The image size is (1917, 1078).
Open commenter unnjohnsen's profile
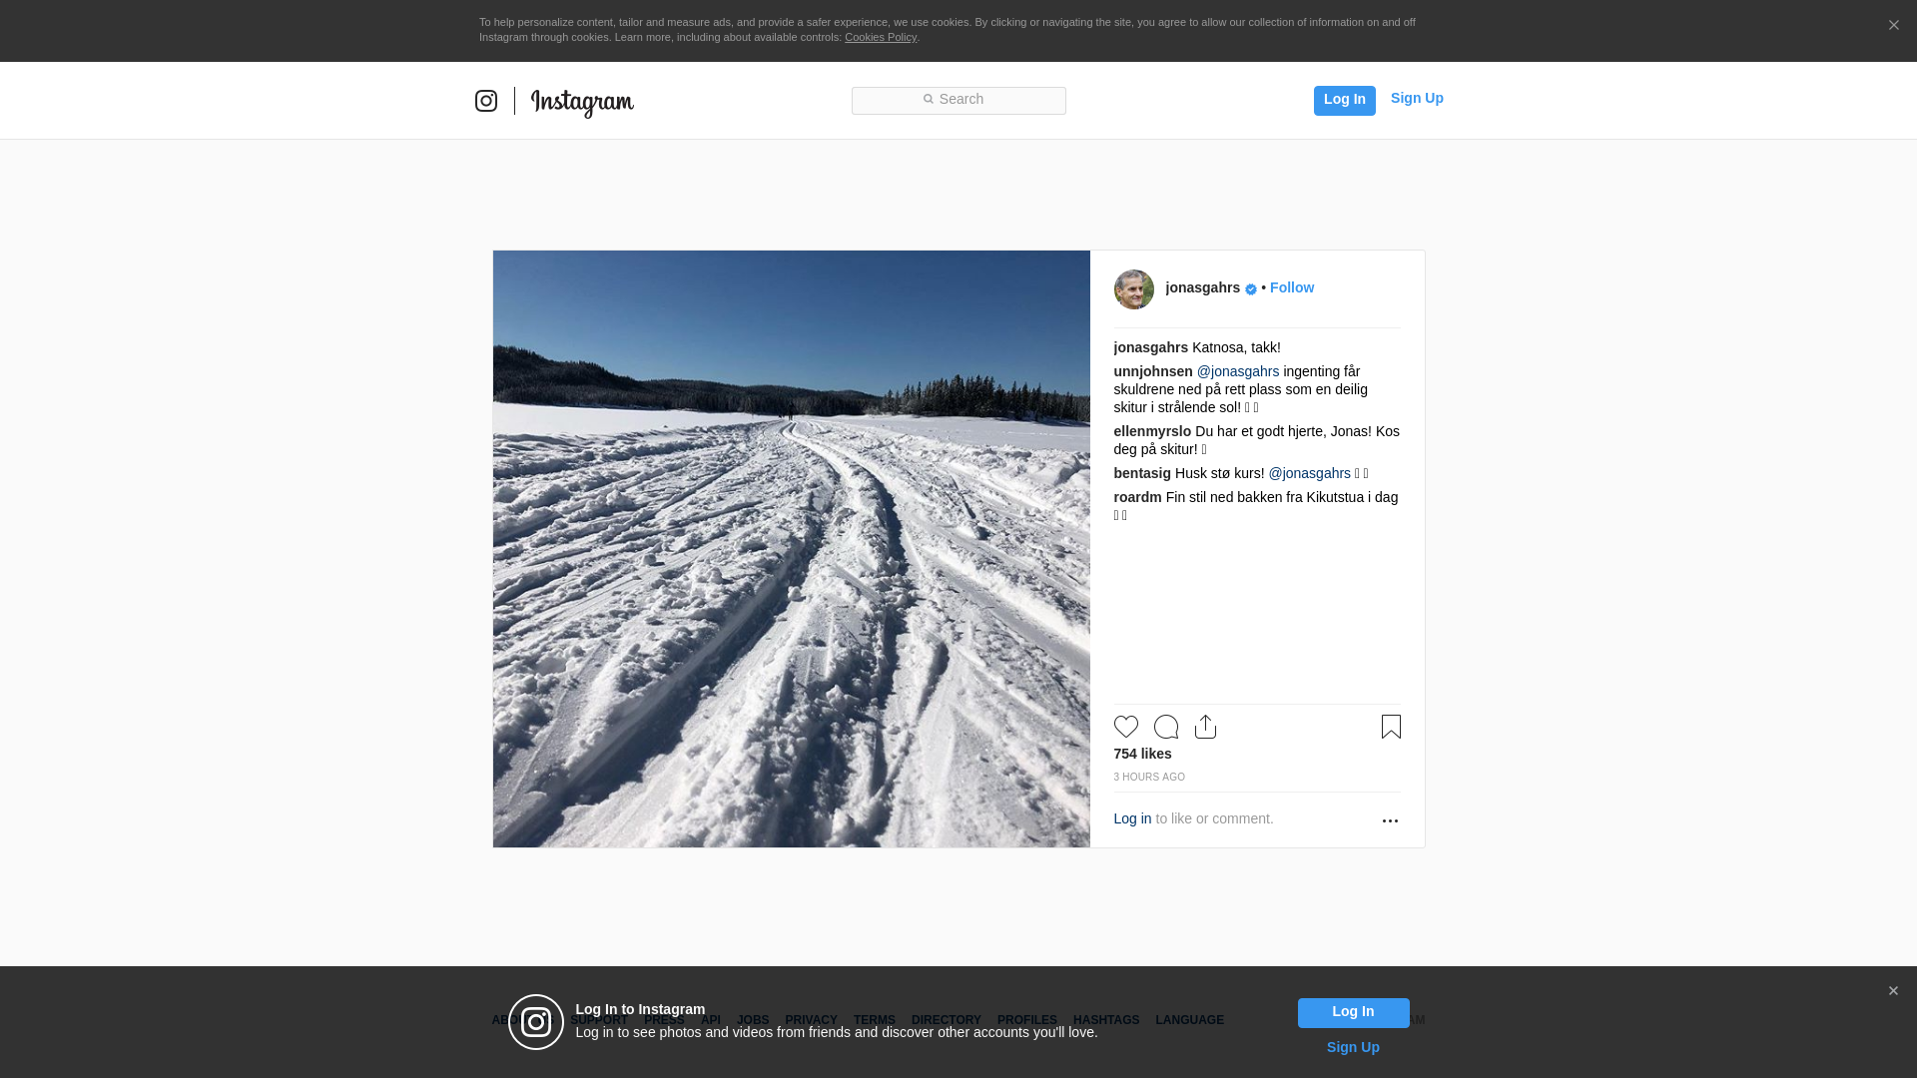pyautogui.click(x=1152, y=371)
